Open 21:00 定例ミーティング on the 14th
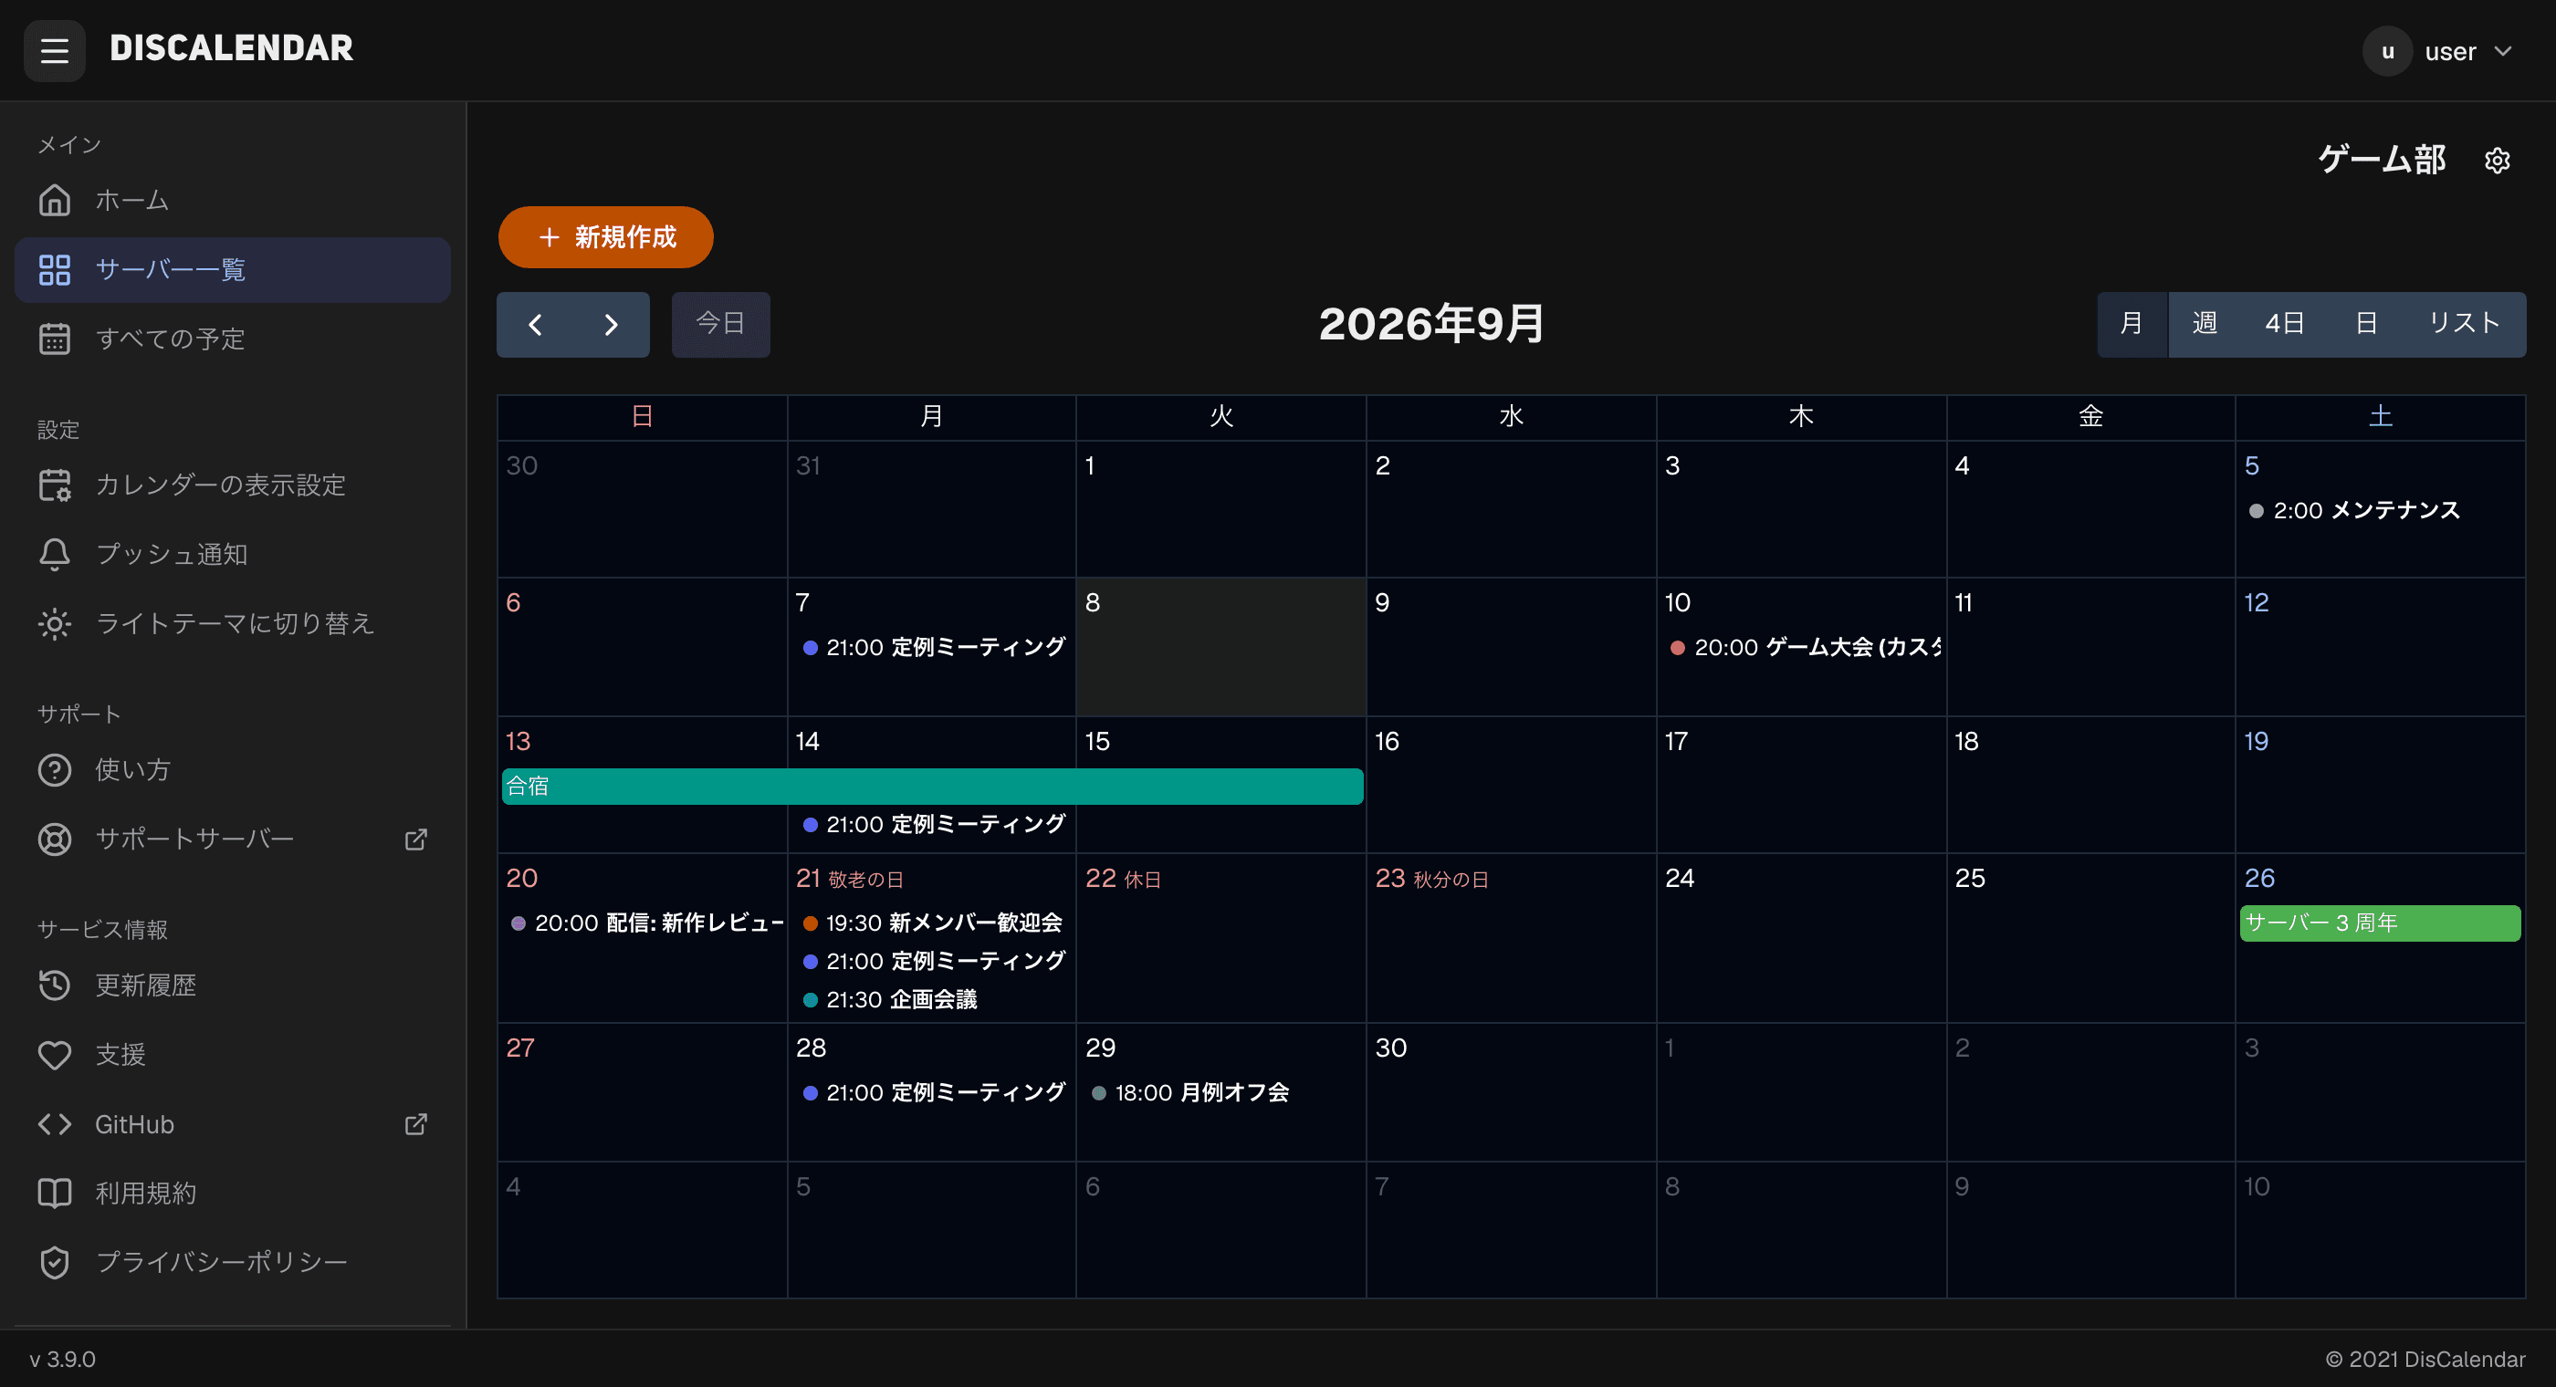2556x1387 pixels. point(933,825)
